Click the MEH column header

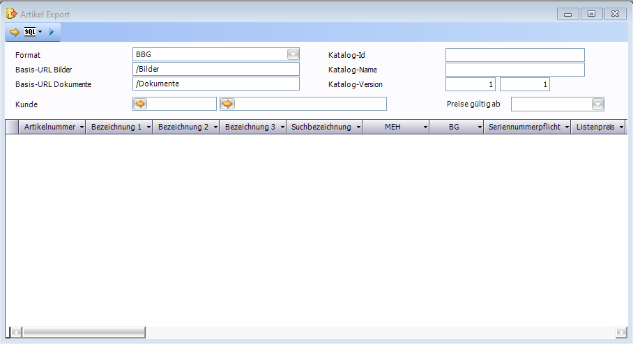click(x=392, y=127)
